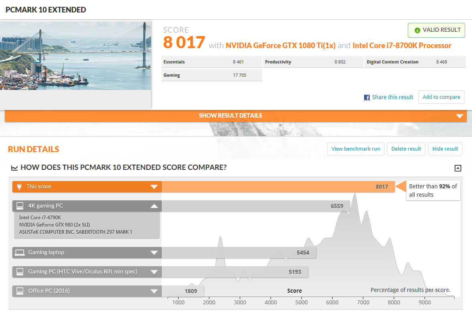Click the Better than 92% of all results callout
472x314 pixels.
433,190
